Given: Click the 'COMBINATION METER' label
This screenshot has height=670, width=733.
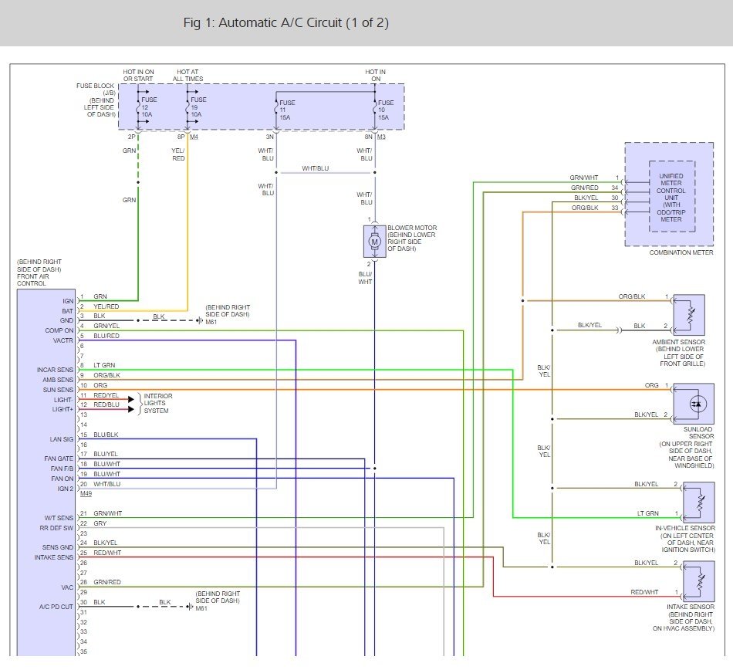Looking at the screenshot, I should pos(681,252).
